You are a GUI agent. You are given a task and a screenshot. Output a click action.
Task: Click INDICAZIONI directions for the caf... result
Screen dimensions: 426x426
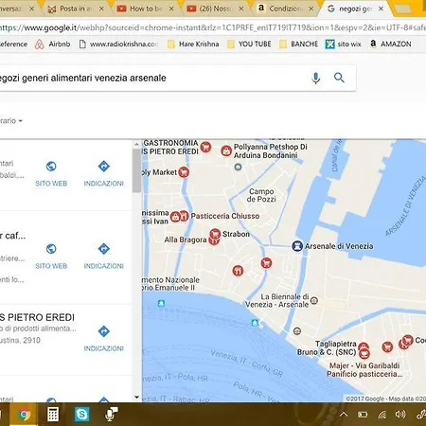pyautogui.click(x=104, y=249)
